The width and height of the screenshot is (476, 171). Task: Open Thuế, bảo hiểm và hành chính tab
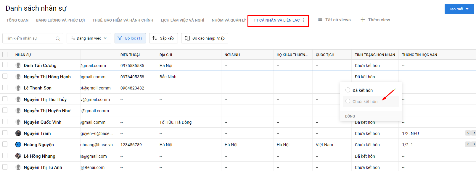123,20
